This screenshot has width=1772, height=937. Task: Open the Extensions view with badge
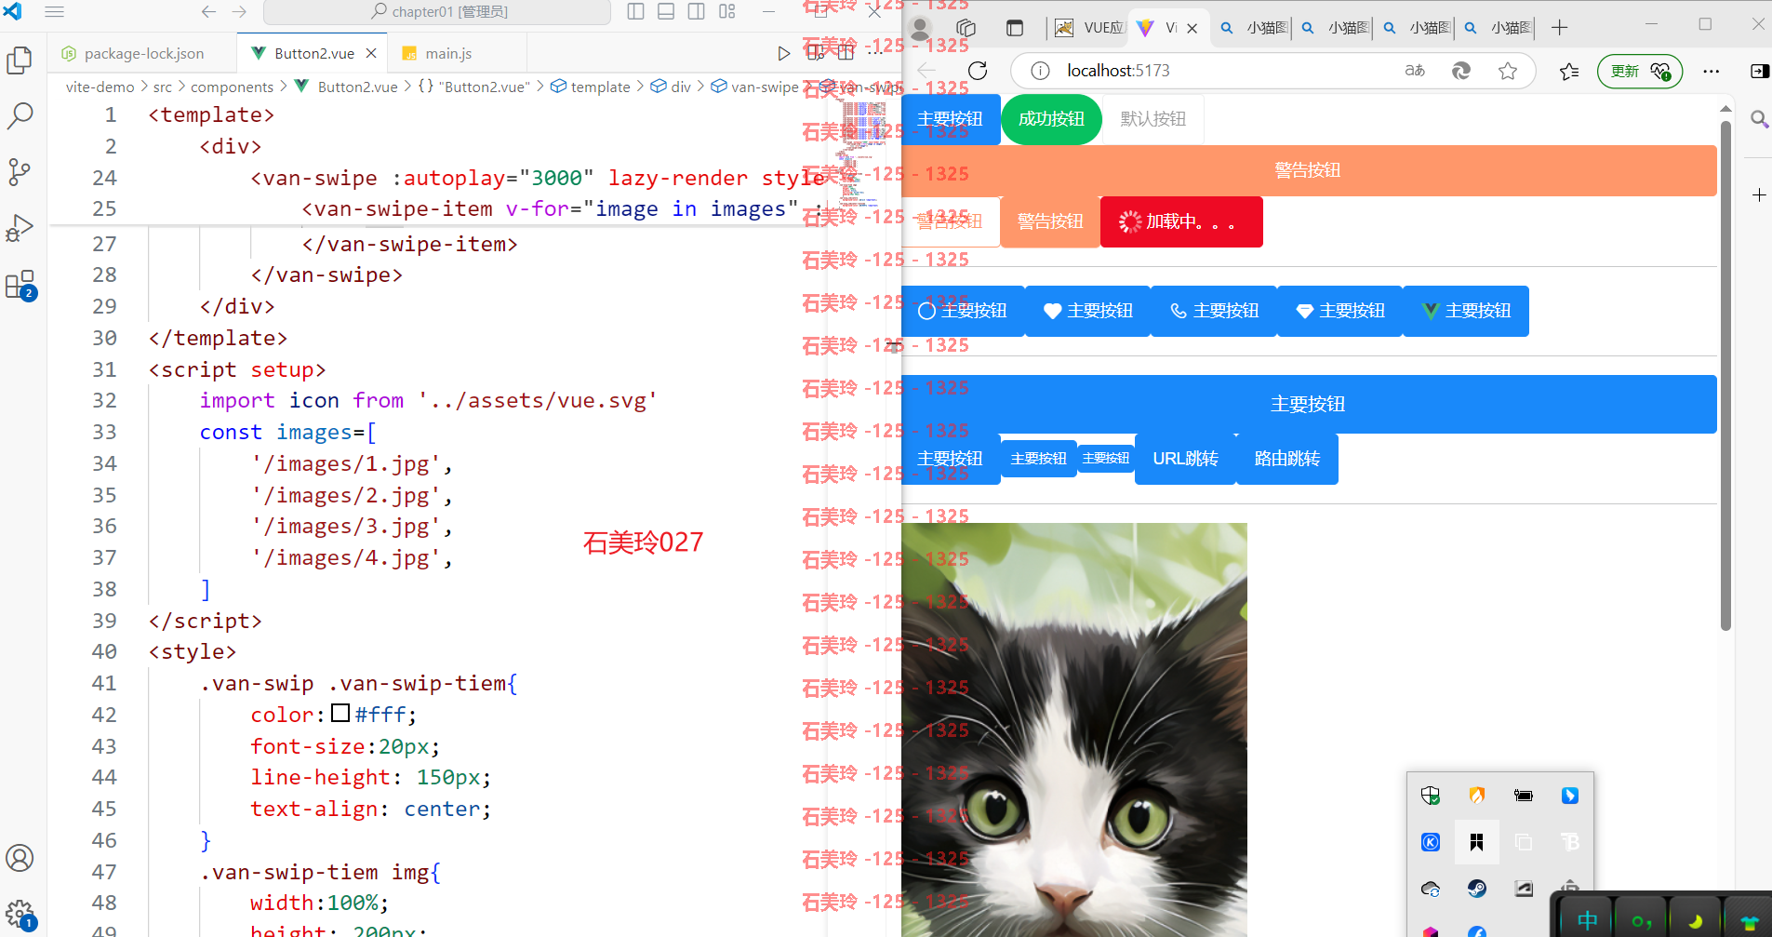[20, 285]
